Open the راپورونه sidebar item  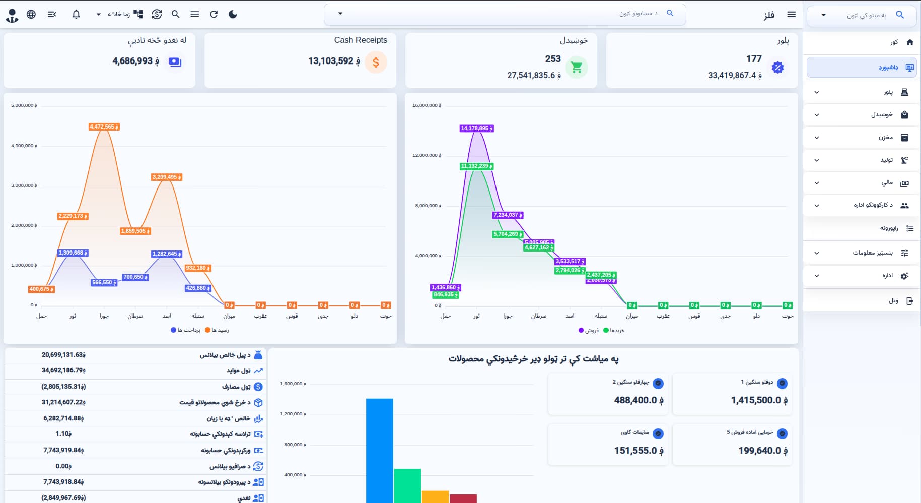coord(862,228)
